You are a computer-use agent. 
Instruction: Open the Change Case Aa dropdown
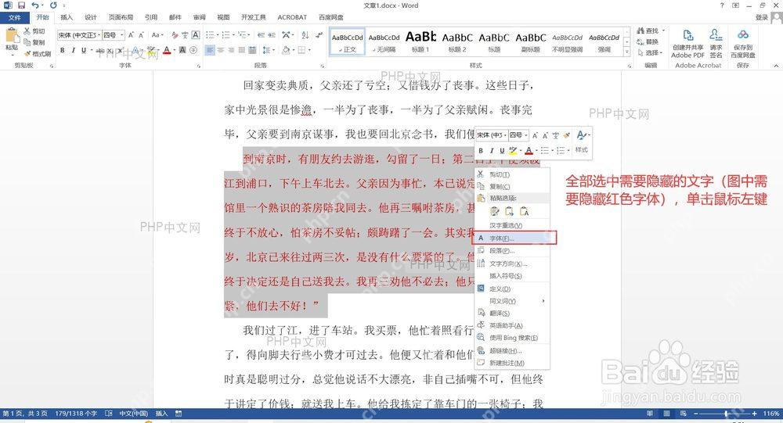(x=157, y=35)
